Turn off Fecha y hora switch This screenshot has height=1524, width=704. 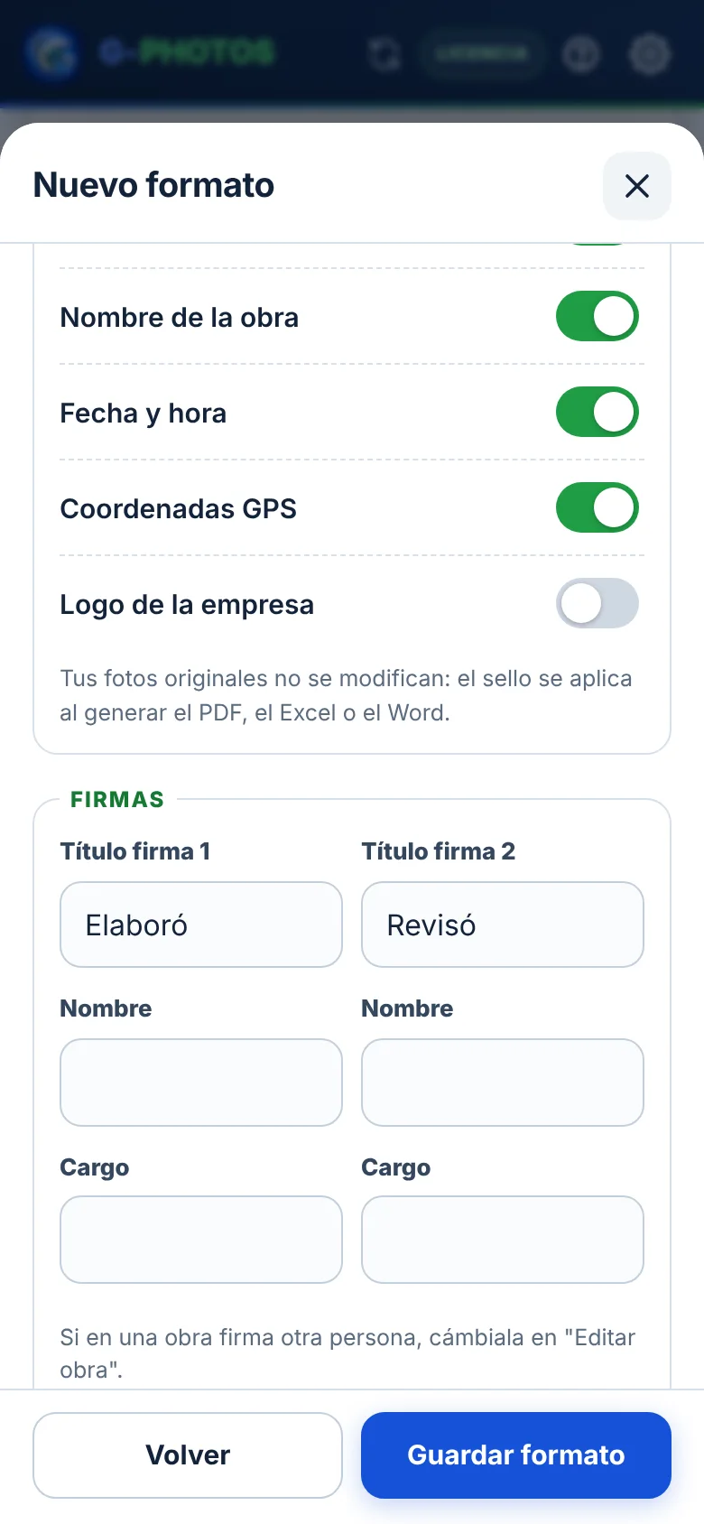597,412
